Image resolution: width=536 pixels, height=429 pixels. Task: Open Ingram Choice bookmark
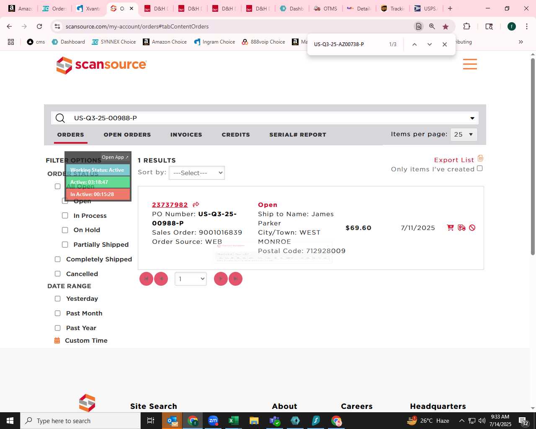pyautogui.click(x=214, y=42)
